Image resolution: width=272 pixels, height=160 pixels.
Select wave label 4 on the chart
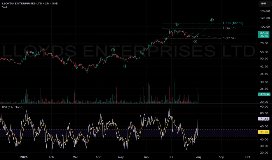(195, 42)
